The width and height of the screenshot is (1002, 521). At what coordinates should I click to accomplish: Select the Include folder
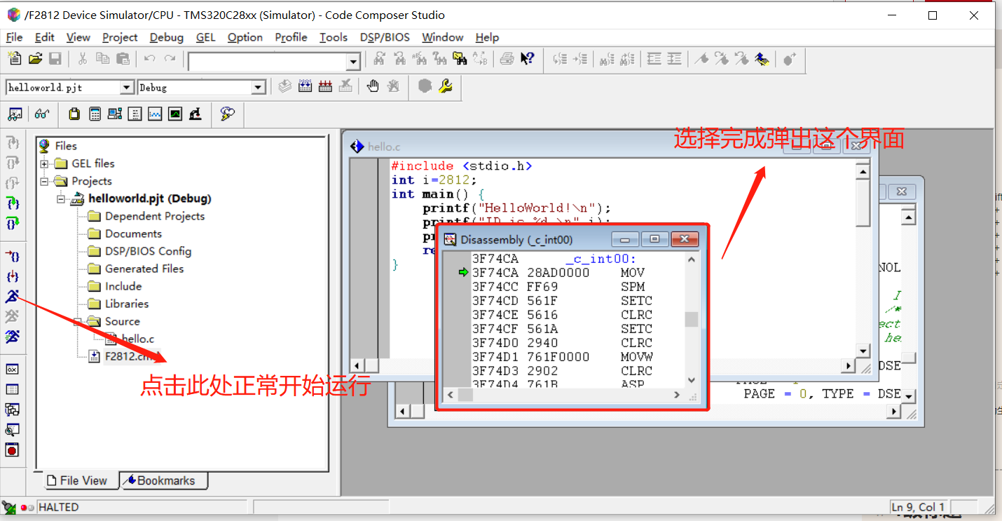(x=123, y=286)
